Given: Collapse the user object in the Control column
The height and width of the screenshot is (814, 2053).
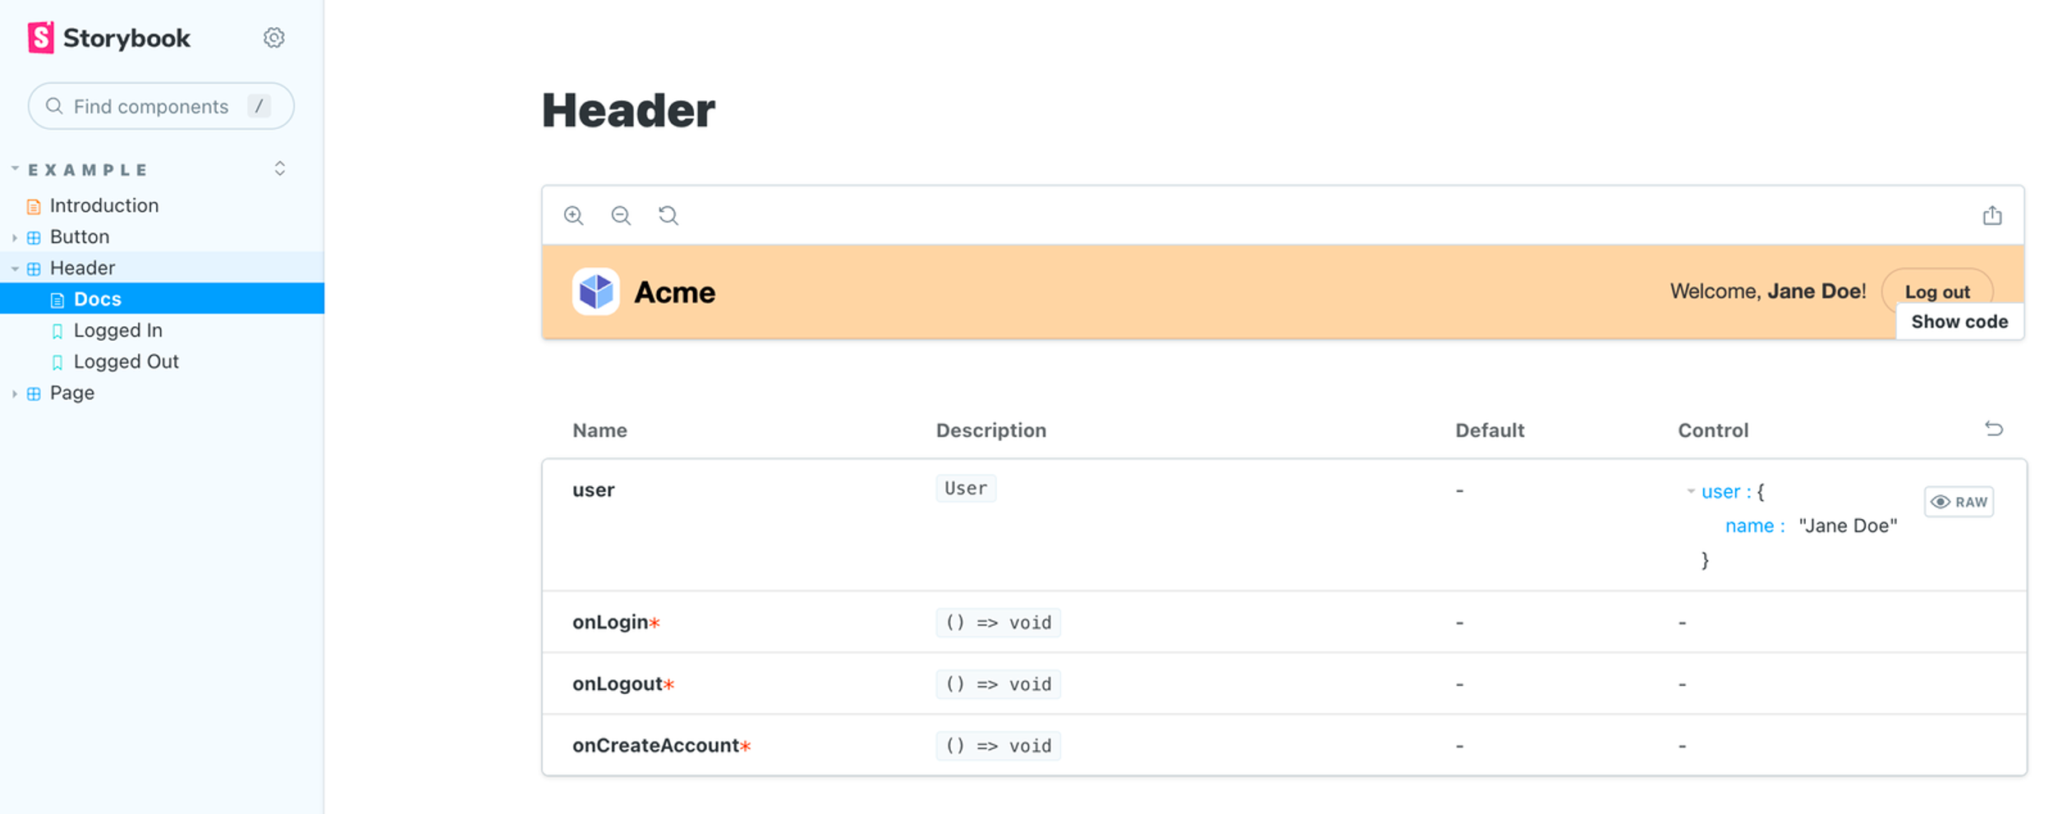Looking at the screenshot, I should pyautogui.click(x=1691, y=491).
